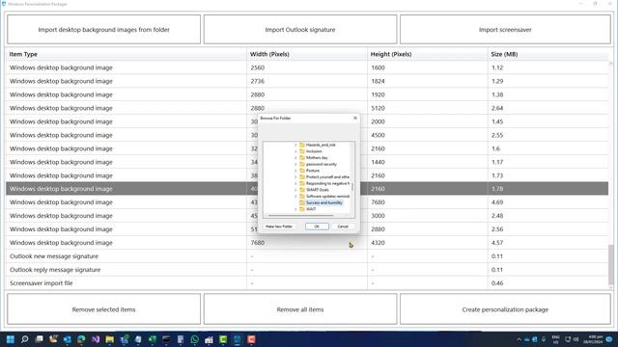Open Excel from the taskbar
The width and height of the screenshot is (618, 347).
[x=153, y=339]
